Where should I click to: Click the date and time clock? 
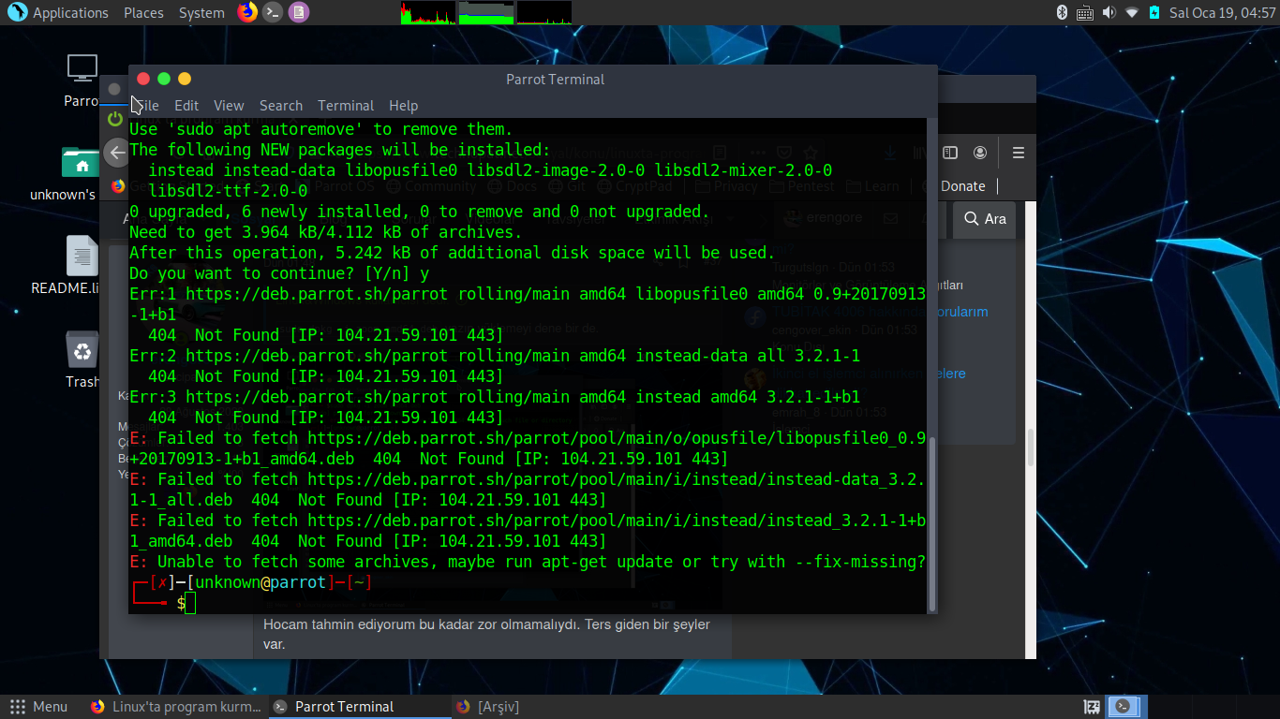point(1221,13)
